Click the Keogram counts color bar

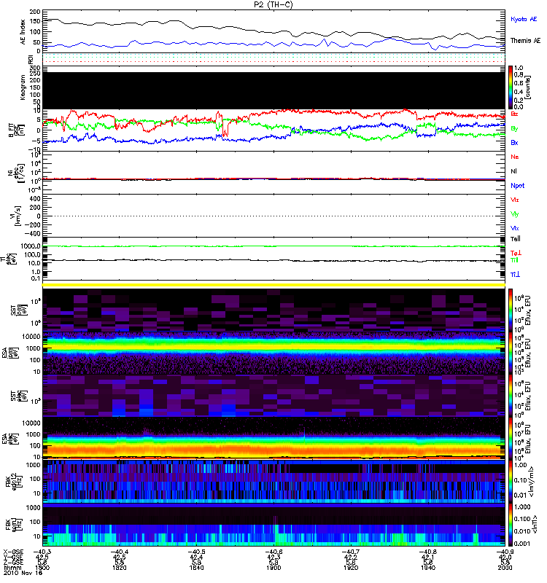[x=511, y=87]
